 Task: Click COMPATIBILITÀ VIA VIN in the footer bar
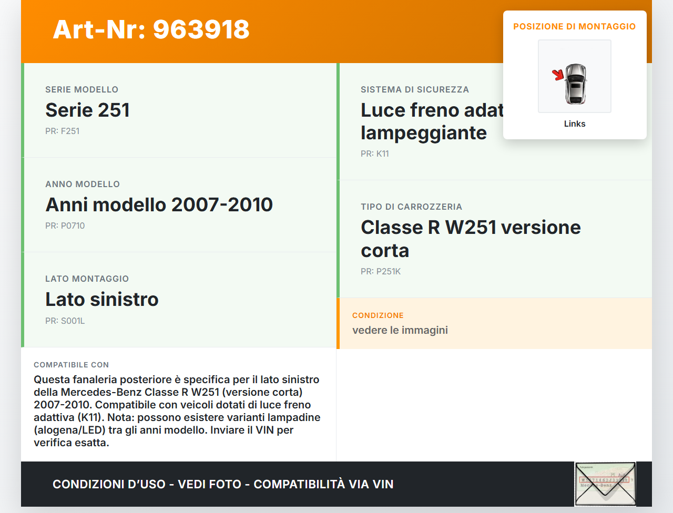tap(324, 484)
